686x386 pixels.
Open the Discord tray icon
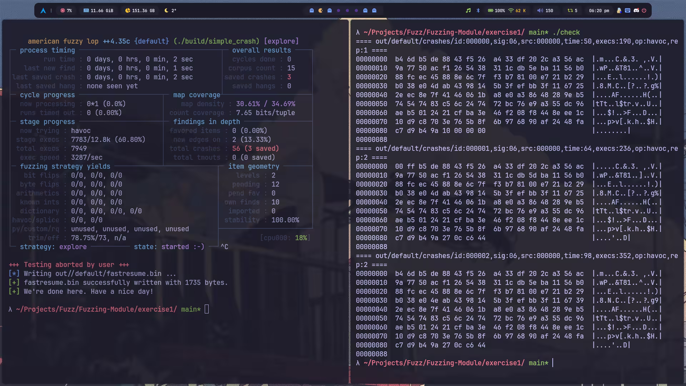[x=636, y=11]
